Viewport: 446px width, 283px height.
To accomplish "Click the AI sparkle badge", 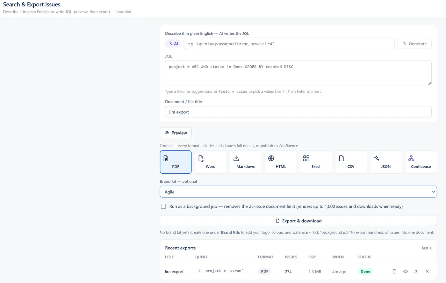I will click(x=173, y=44).
